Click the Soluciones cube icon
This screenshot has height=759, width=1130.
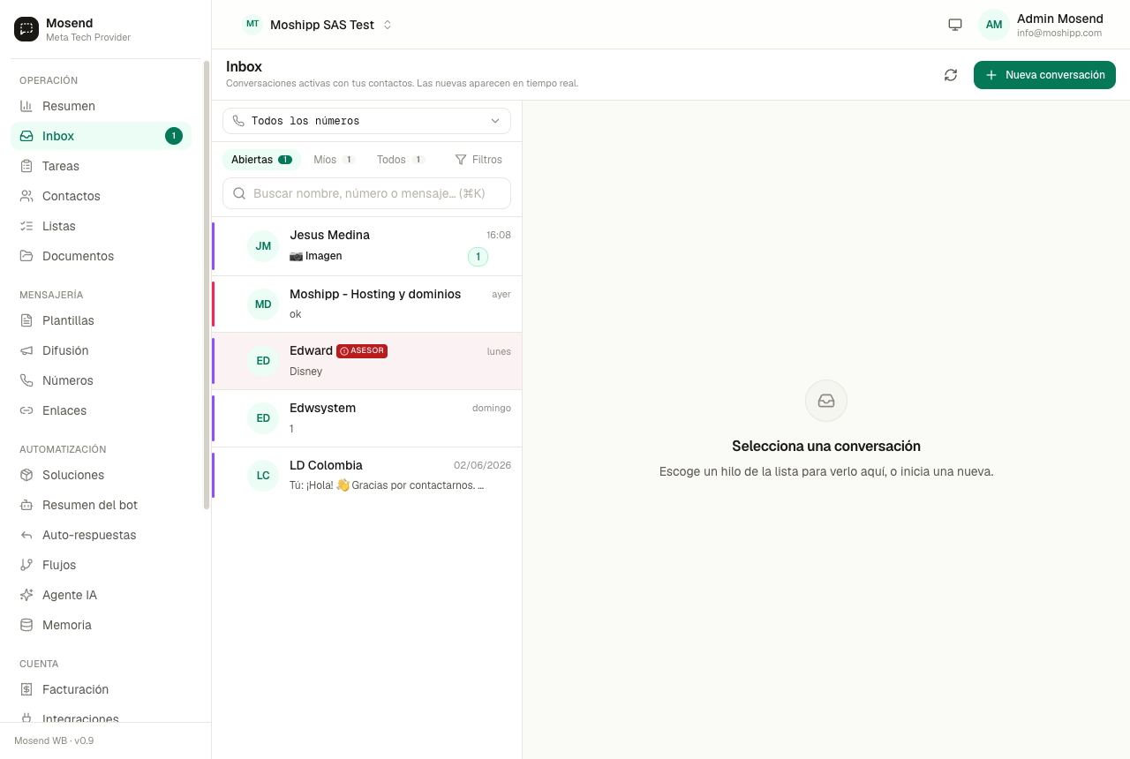pyautogui.click(x=26, y=475)
